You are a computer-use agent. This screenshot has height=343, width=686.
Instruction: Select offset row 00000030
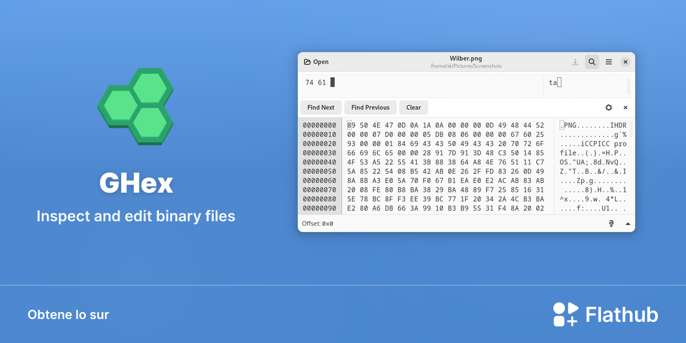click(x=320, y=153)
